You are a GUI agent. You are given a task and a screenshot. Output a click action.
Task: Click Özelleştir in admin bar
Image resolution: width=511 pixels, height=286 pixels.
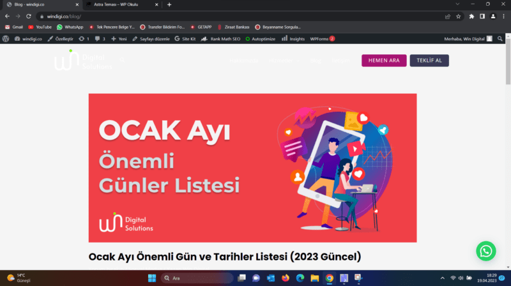(61, 39)
